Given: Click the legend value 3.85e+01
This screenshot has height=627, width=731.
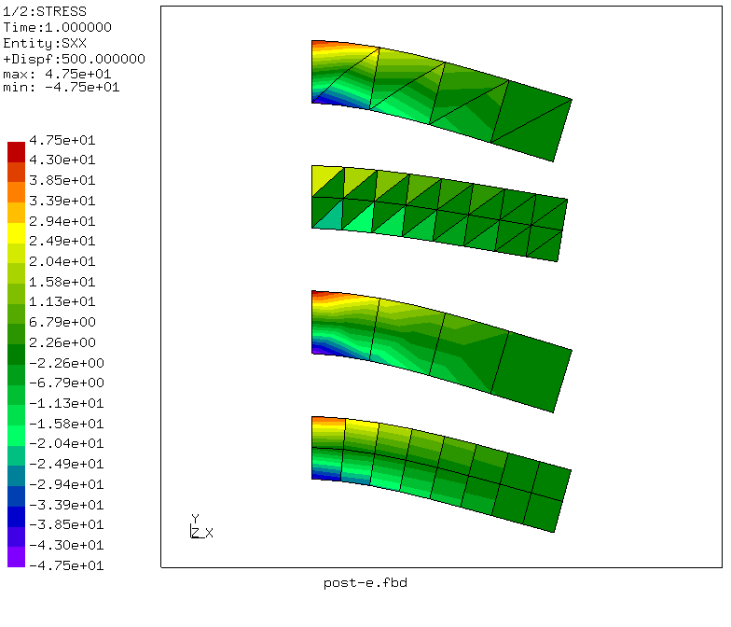Looking at the screenshot, I should point(62,180).
